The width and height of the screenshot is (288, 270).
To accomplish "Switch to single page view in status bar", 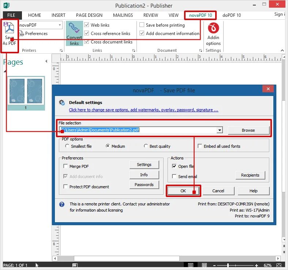I will tap(190, 265).
